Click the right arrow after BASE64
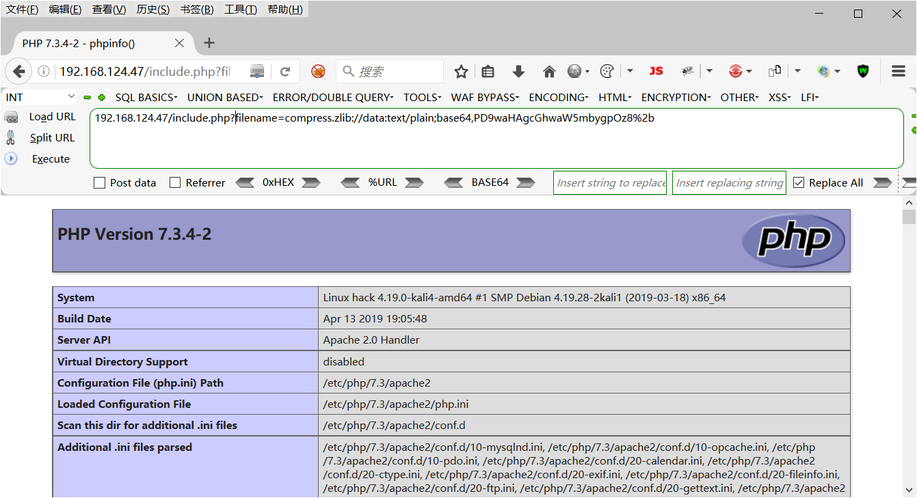Image resolution: width=917 pixels, height=498 pixels. [x=526, y=182]
